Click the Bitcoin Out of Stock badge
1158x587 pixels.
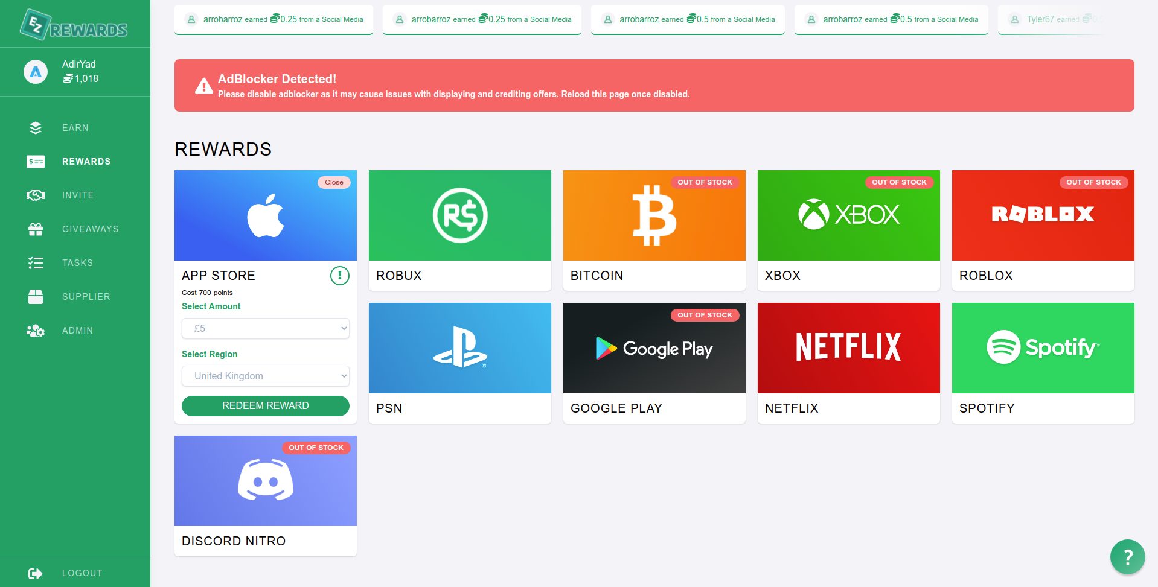(x=705, y=182)
